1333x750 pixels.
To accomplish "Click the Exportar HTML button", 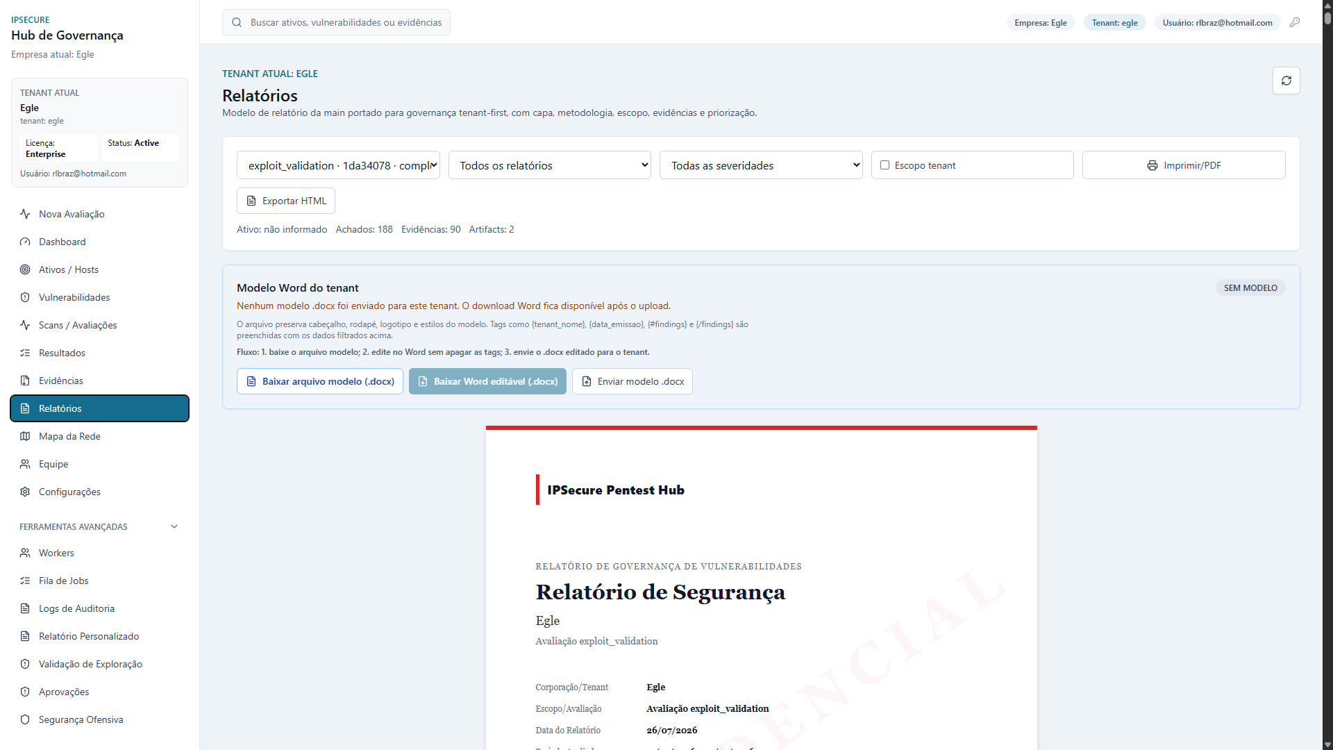I will point(285,201).
